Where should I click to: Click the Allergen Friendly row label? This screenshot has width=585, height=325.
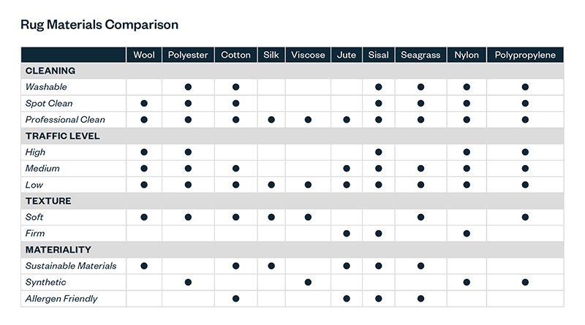coord(61,299)
